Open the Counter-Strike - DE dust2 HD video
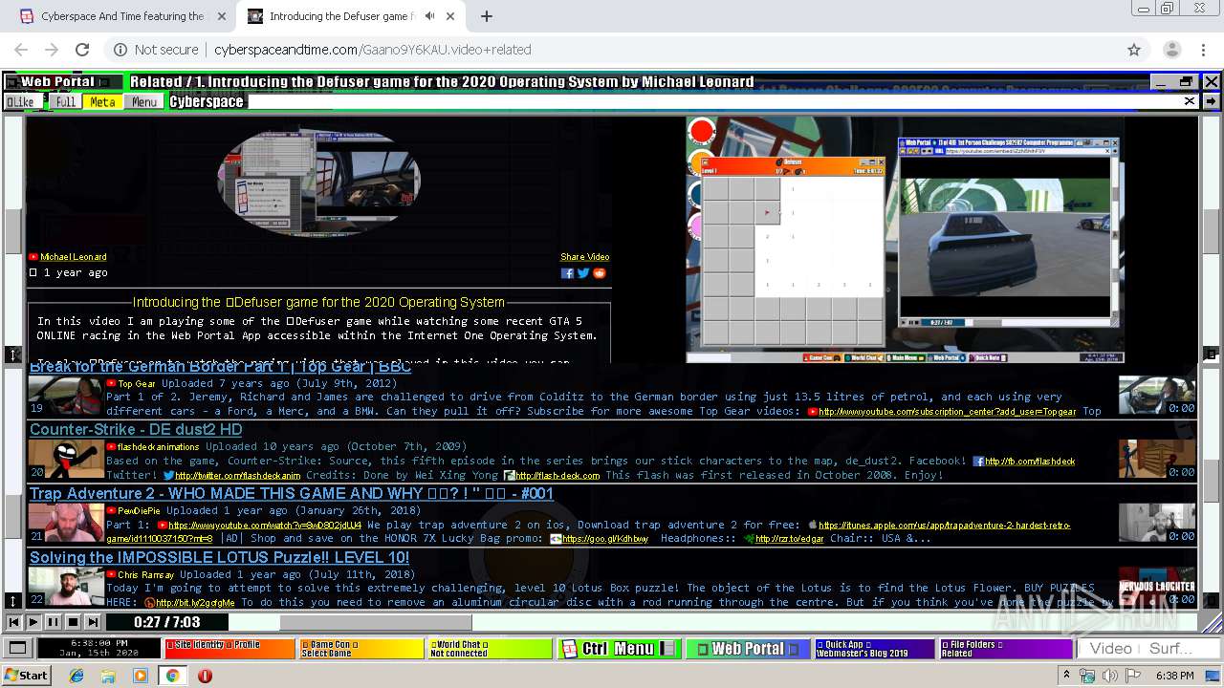 (136, 430)
